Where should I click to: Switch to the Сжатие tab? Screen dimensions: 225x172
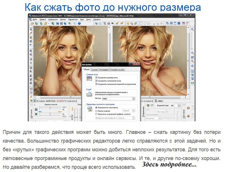click(94, 70)
